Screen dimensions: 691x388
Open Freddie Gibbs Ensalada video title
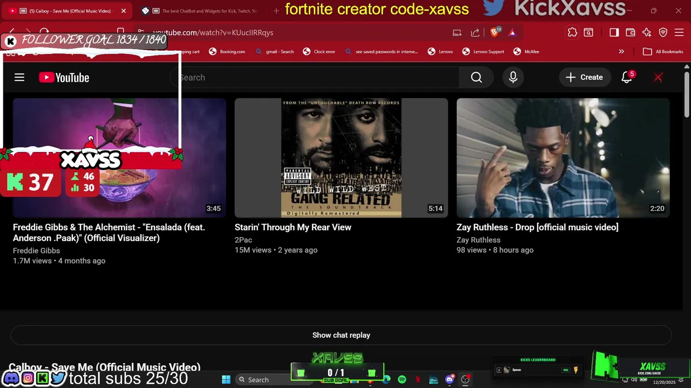coord(109,233)
